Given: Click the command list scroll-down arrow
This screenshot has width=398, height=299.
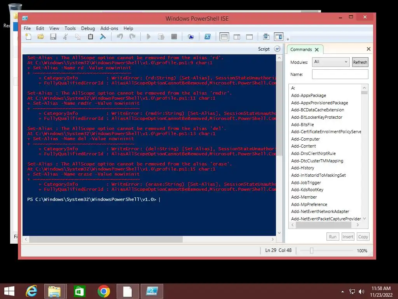Looking at the screenshot, I should point(365,218).
